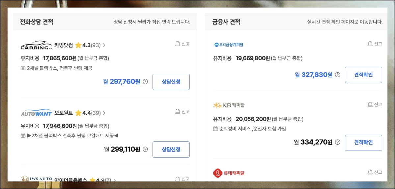Report the 카빙닷컴 listing via 신고
This screenshot has height=189, width=395.
click(182, 44)
